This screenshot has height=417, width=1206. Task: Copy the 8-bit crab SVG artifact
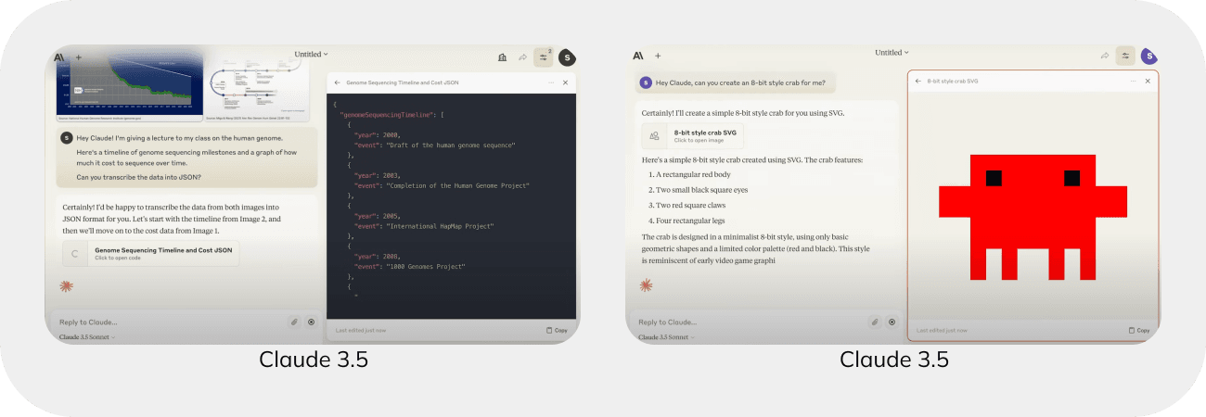[1138, 330]
